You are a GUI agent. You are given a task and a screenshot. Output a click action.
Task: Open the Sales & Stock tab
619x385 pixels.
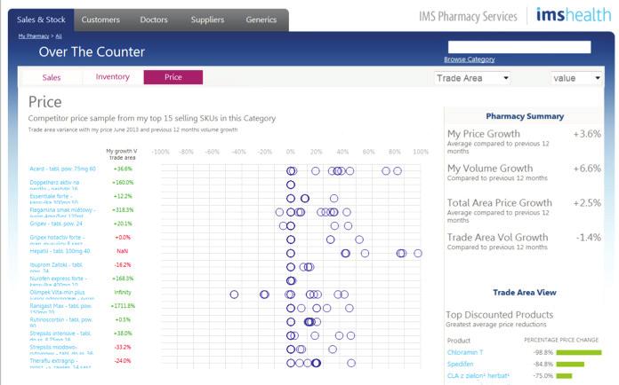point(41,20)
